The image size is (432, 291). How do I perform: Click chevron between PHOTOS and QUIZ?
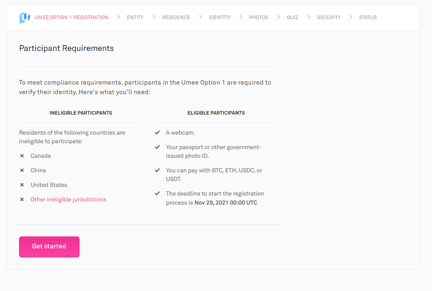(x=278, y=17)
